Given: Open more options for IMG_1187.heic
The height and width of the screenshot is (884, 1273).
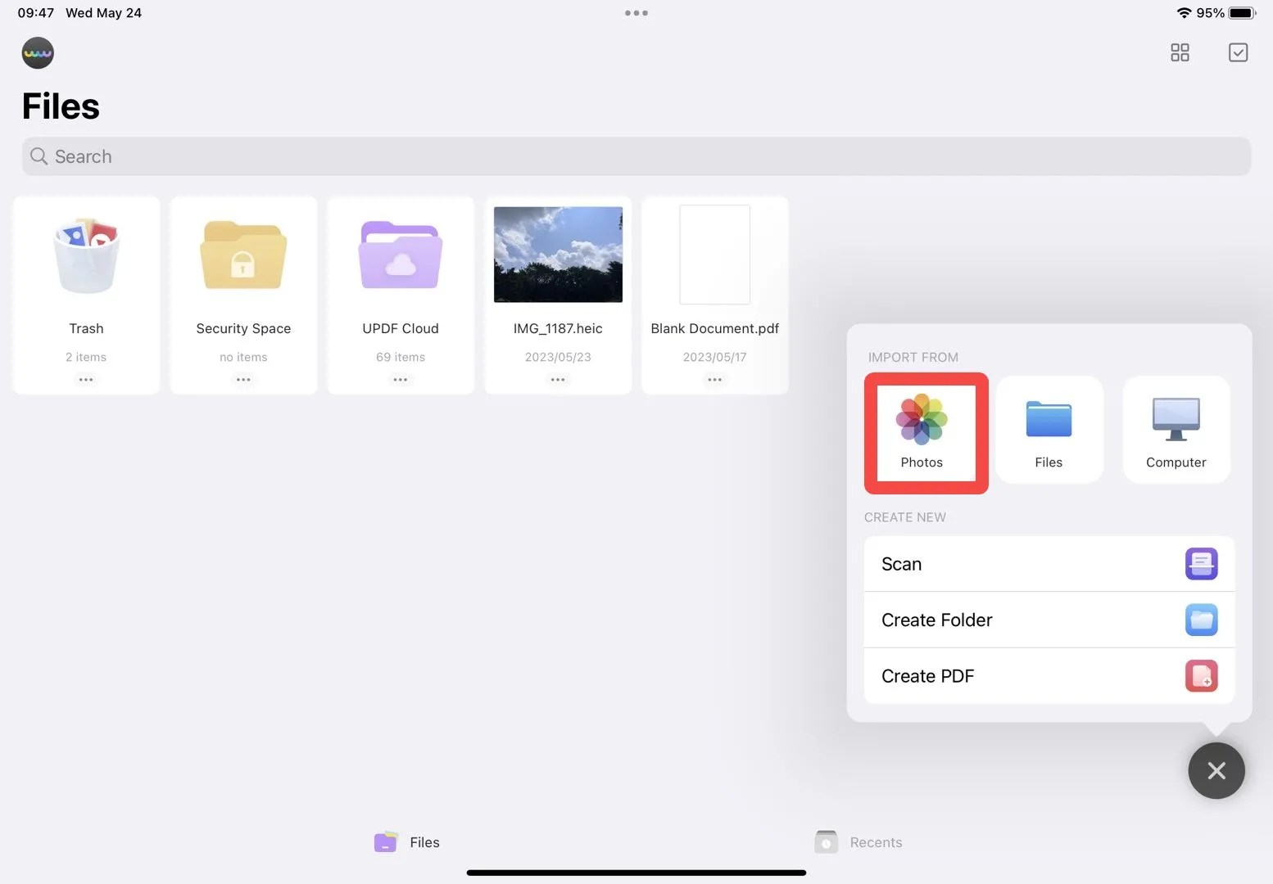Looking at the screenshot, I should click(558, 379).
